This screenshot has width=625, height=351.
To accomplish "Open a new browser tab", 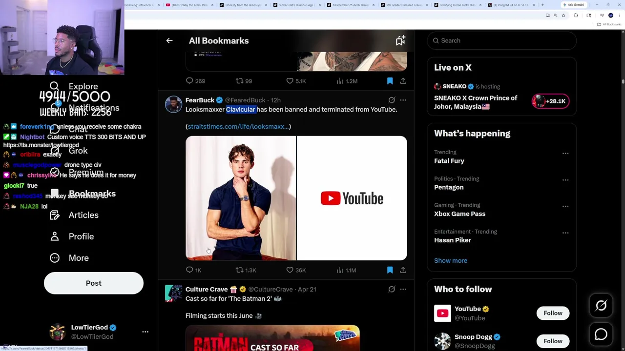I will point(542,5).
